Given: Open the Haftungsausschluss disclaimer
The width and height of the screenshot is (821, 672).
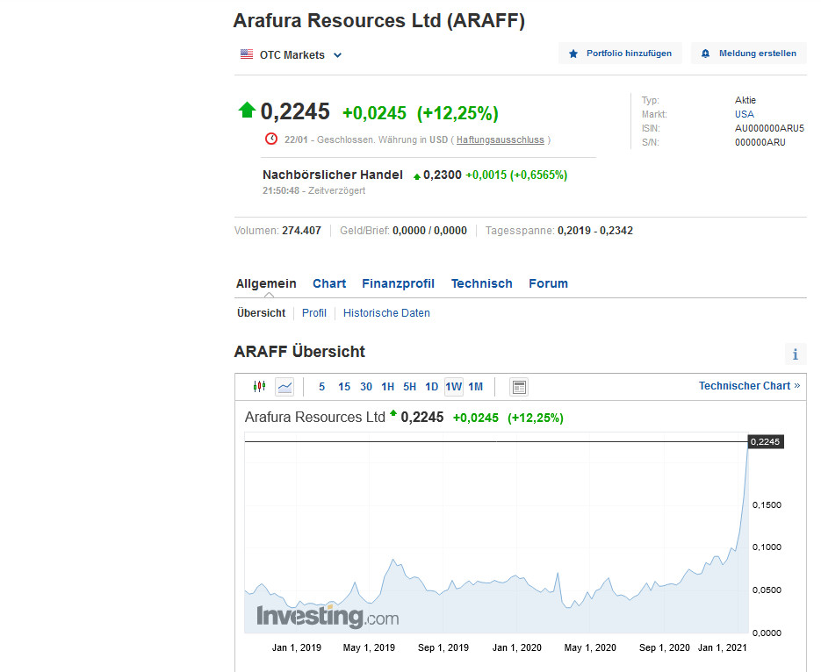Looking at the screenshot, I should 500,139.
